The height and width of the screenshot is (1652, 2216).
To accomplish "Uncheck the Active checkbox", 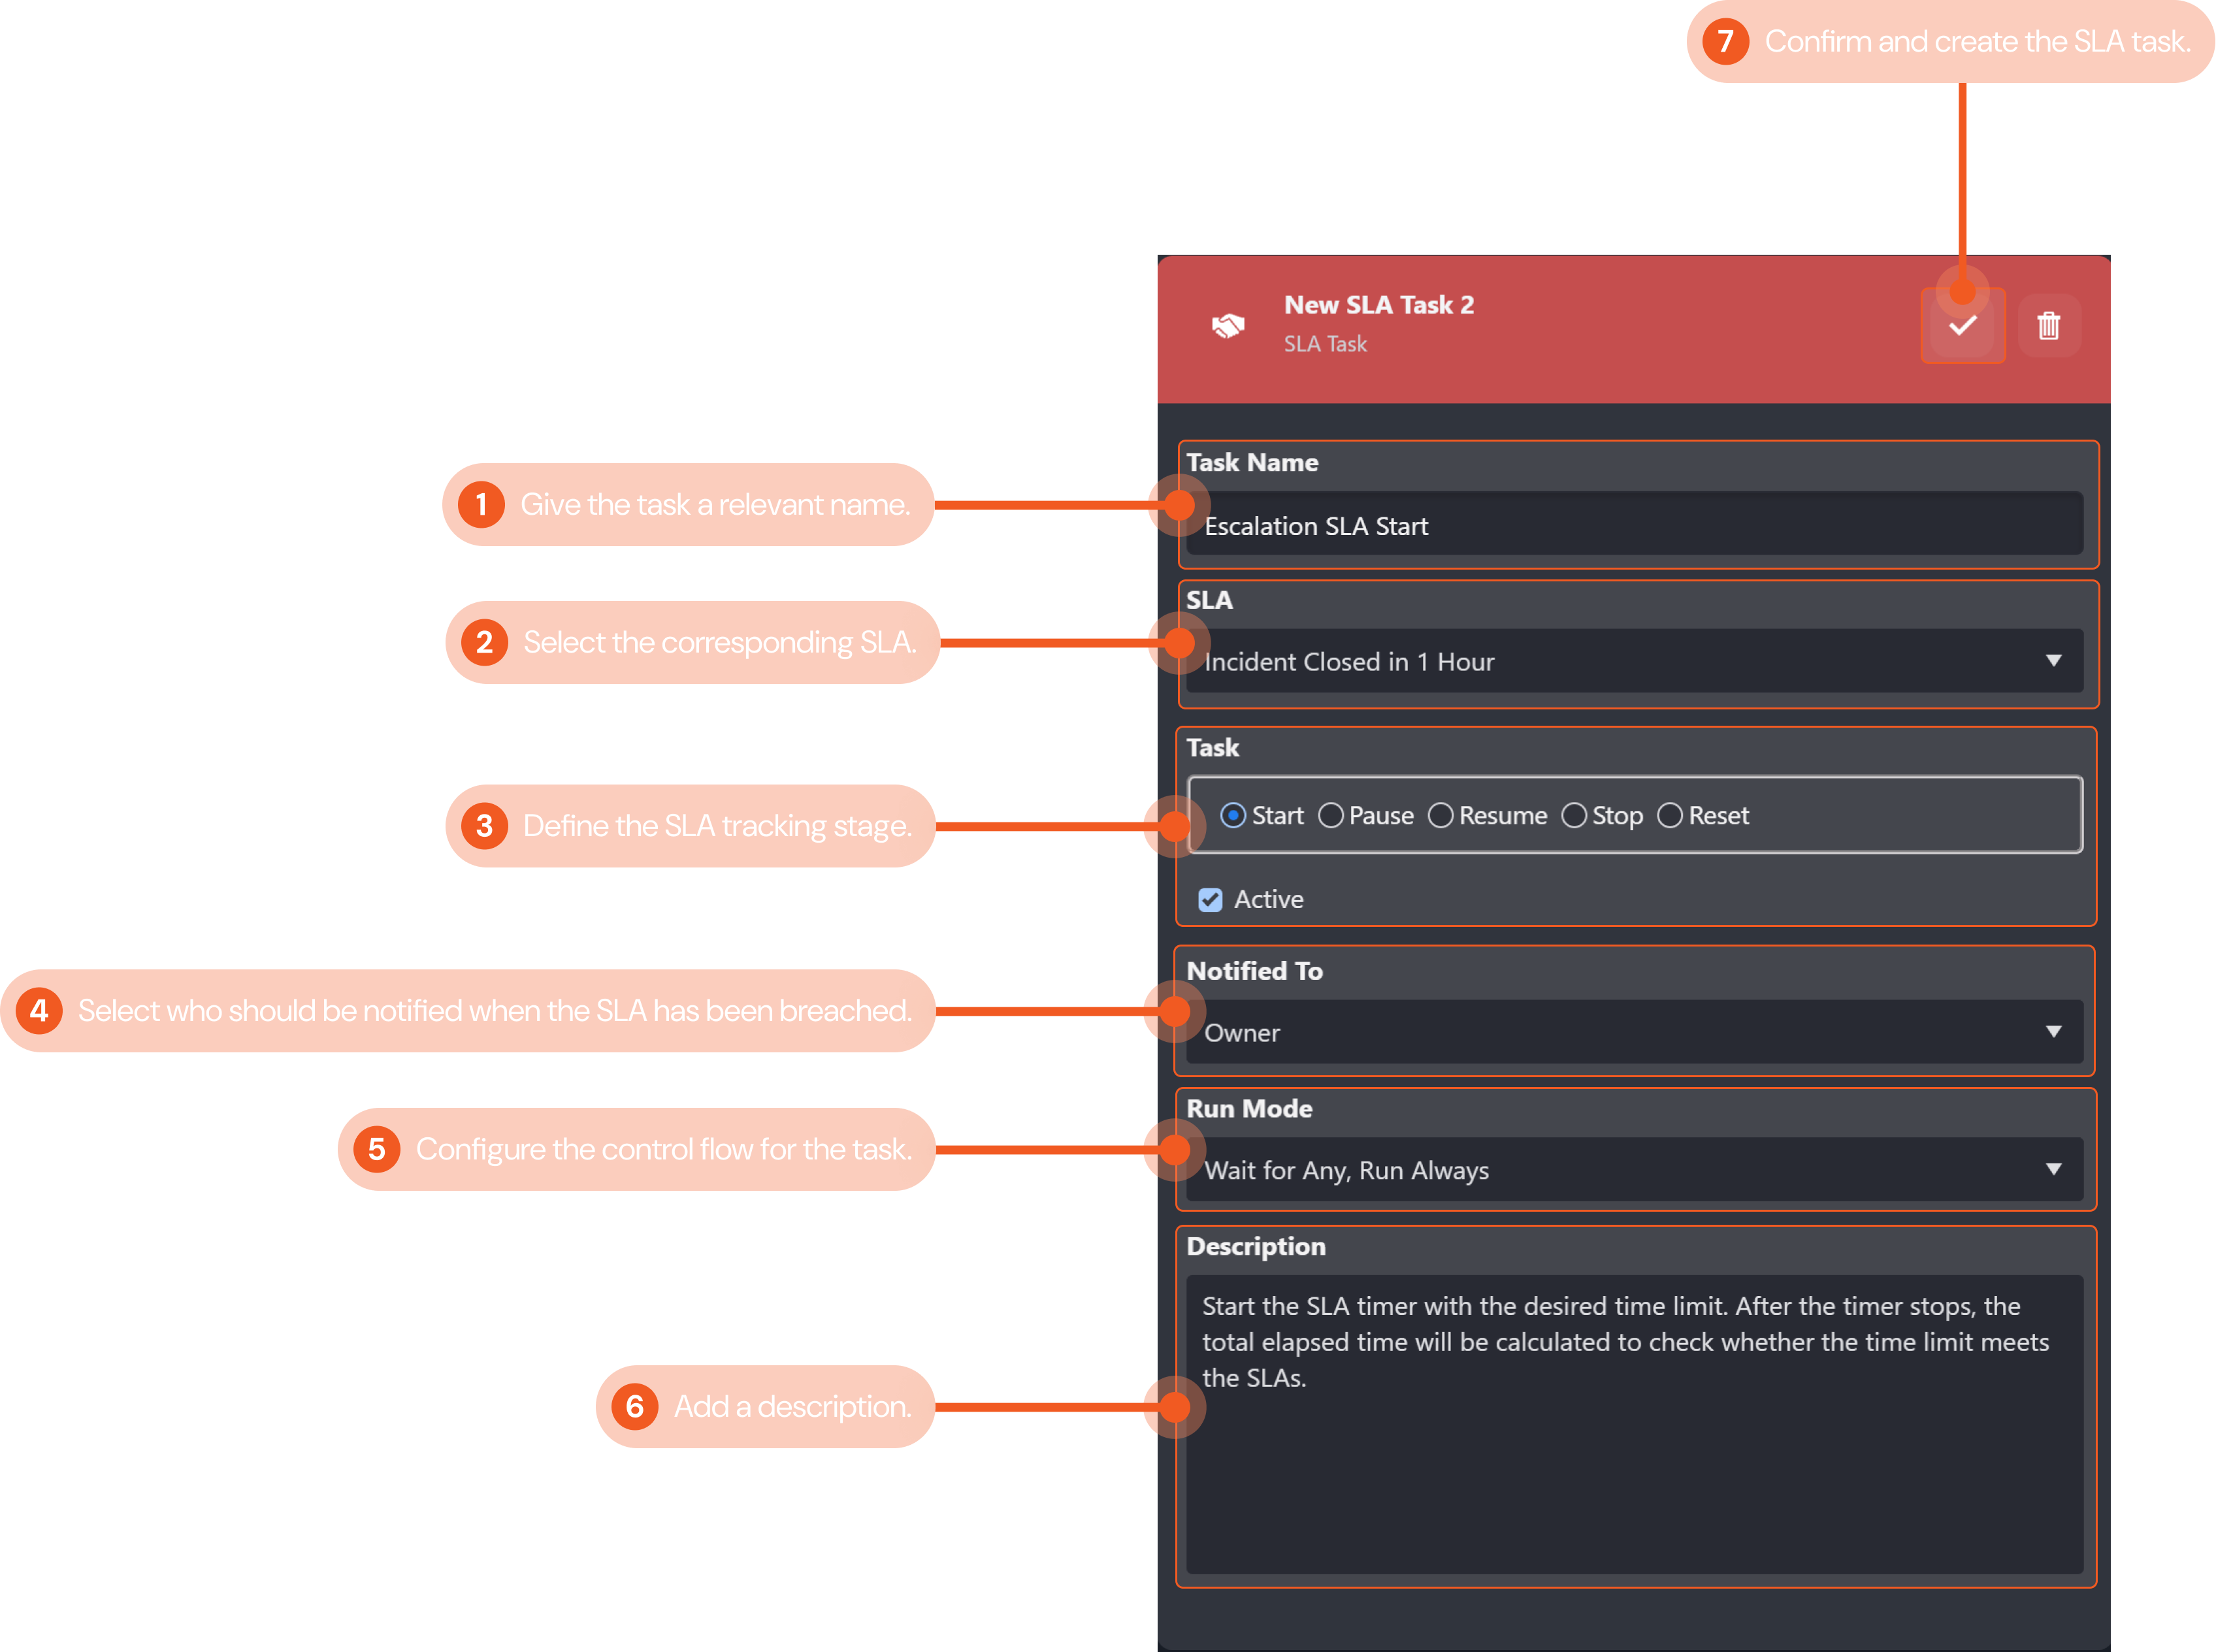I will coord(1210,900).
